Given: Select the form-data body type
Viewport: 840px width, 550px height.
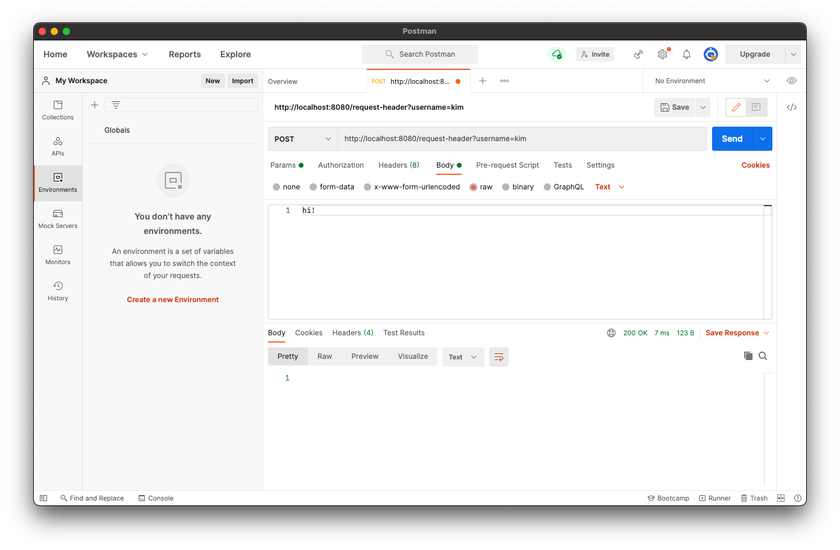Looking at the screenshot, I should point(332,187).
